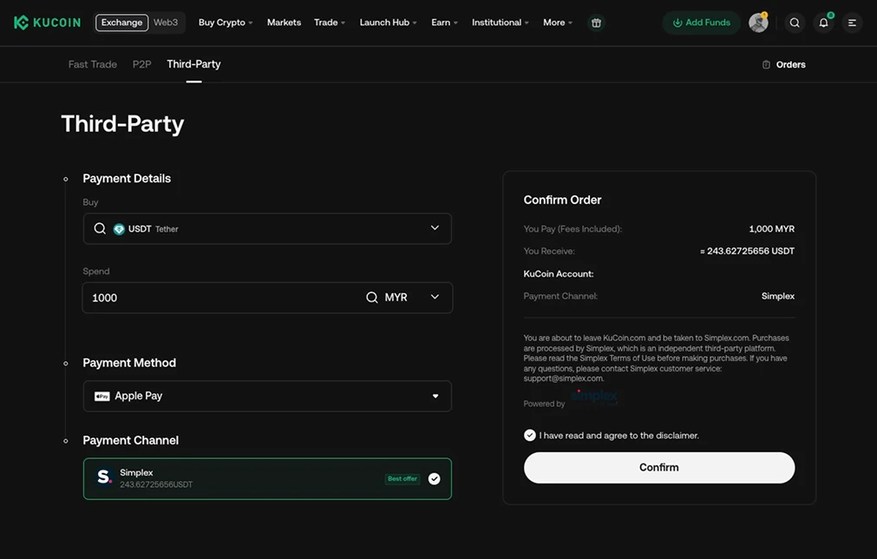Toggle the Simplex channel selection checkmark
Image resolution: width=877 pixels, height=559 pixels.
click(x=434, y=477)
